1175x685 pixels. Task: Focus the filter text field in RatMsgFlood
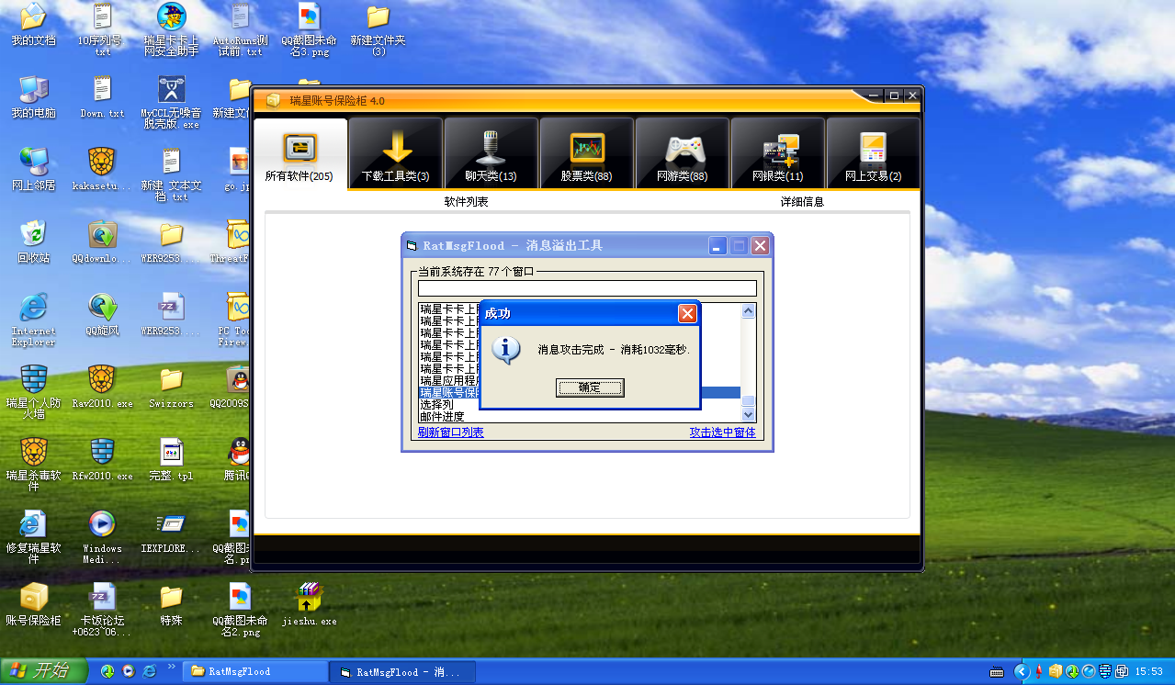(x=587, y=288)
